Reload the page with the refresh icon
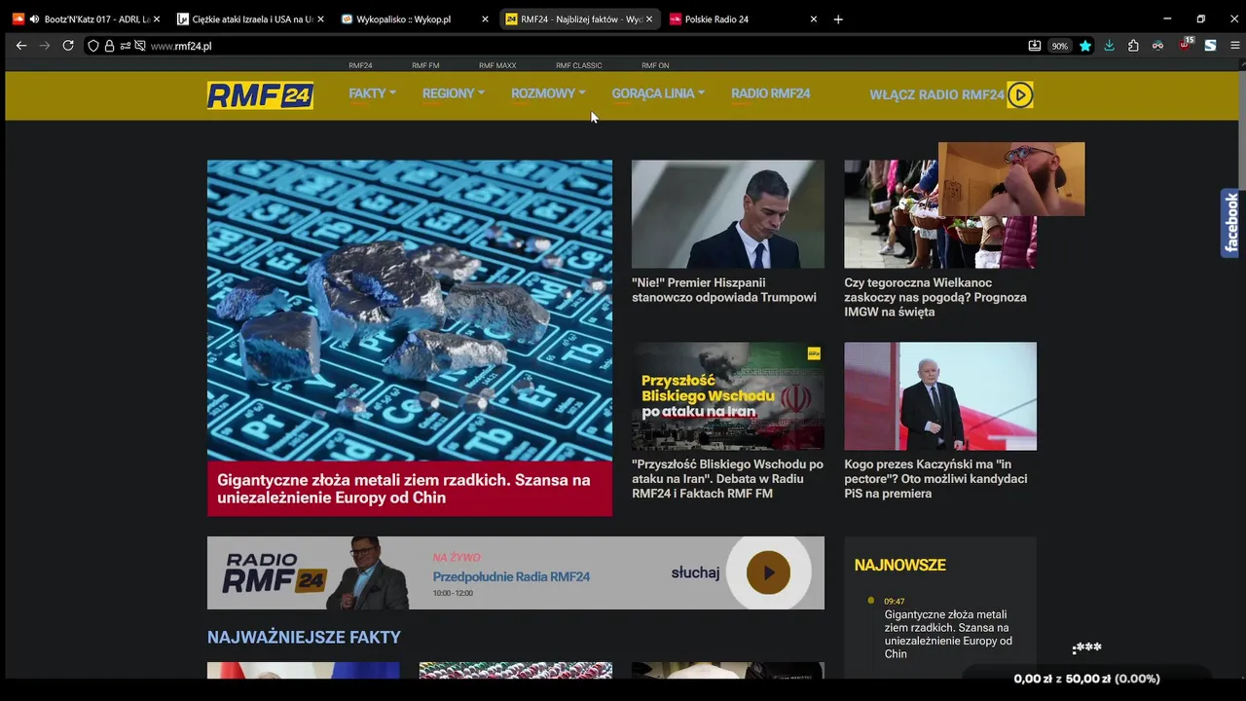This screenshot has width=1246, height=701. point(68,46)
